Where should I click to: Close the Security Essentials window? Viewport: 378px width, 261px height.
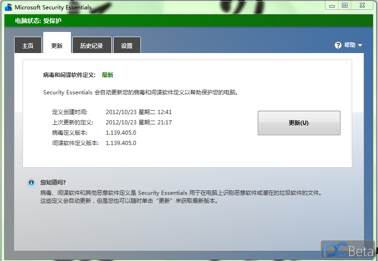click(362, 5)
